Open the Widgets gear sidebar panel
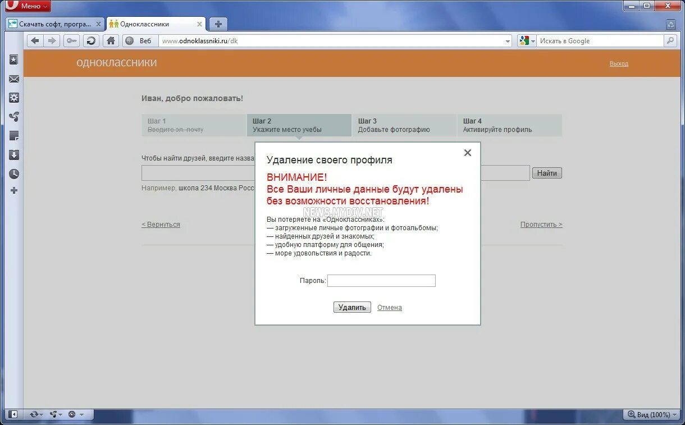The height and width of the screenshot is (425, 685). 14,98
